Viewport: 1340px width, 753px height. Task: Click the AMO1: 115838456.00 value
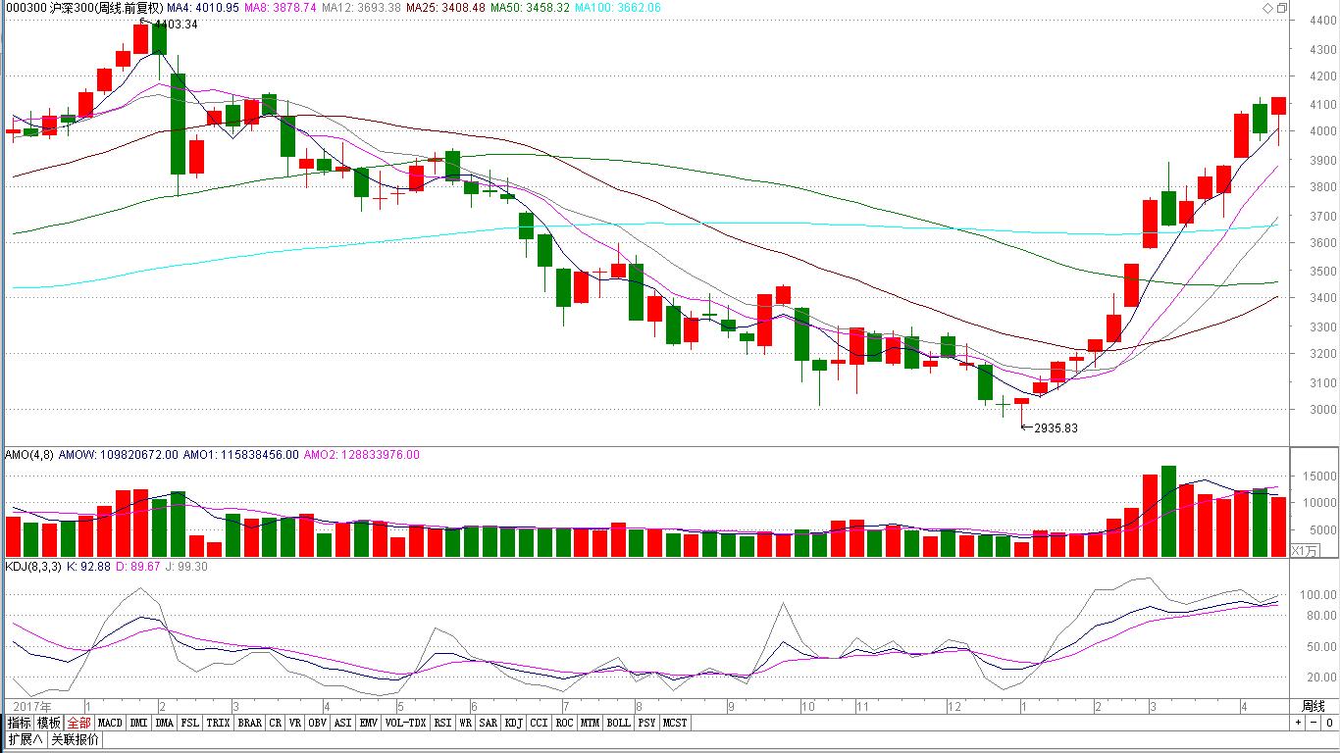(x=242, y=455)
